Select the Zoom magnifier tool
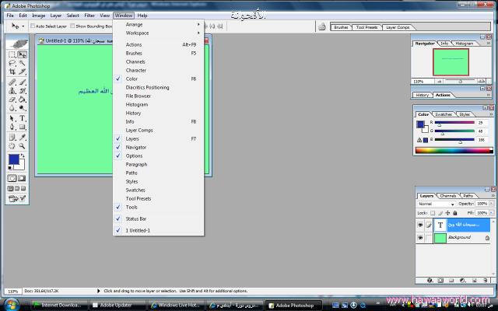Viewport: 498px width, 311px height. (x=22, y=145)
